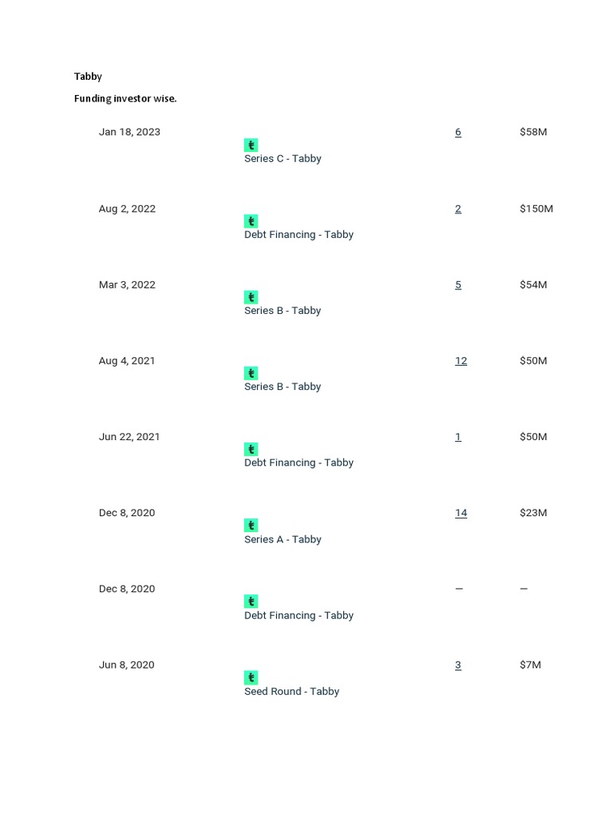Viewport: 613px width, 818px height.
Task: Click investor count 2 for $150M debt round
Action: [x=458, y=208]
